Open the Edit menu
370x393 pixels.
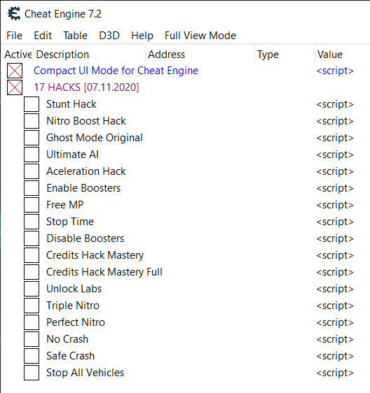pos(43,36)
